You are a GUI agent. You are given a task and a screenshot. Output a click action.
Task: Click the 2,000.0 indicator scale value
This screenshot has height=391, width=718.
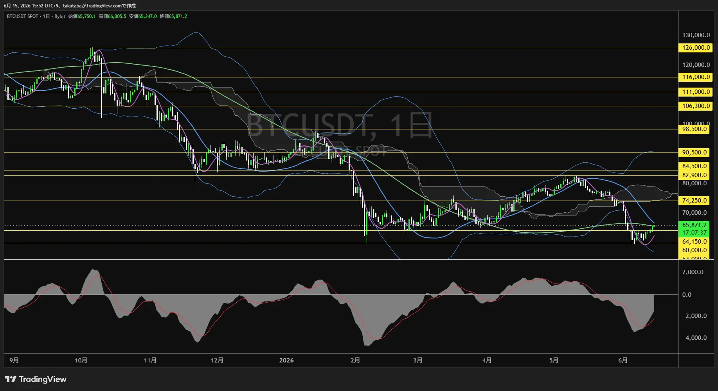coord(693,272)
